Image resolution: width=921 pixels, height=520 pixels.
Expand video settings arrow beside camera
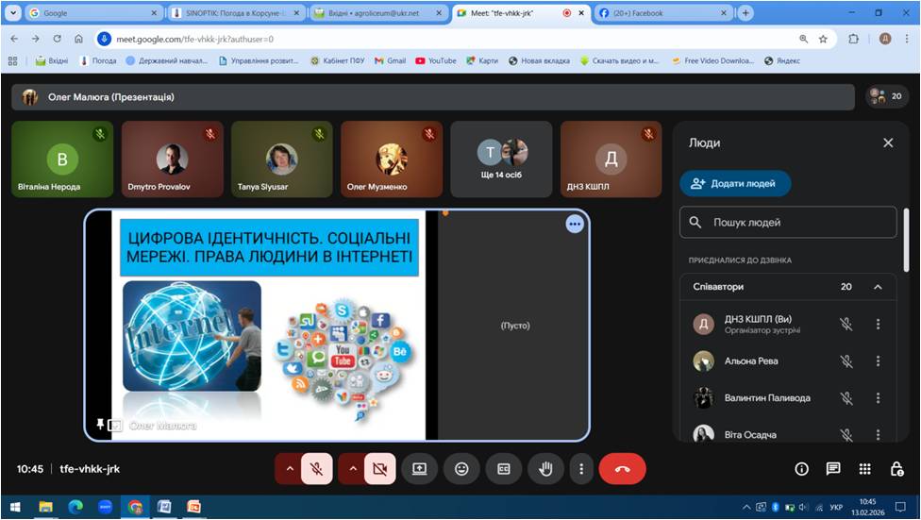tap(352, 469)
